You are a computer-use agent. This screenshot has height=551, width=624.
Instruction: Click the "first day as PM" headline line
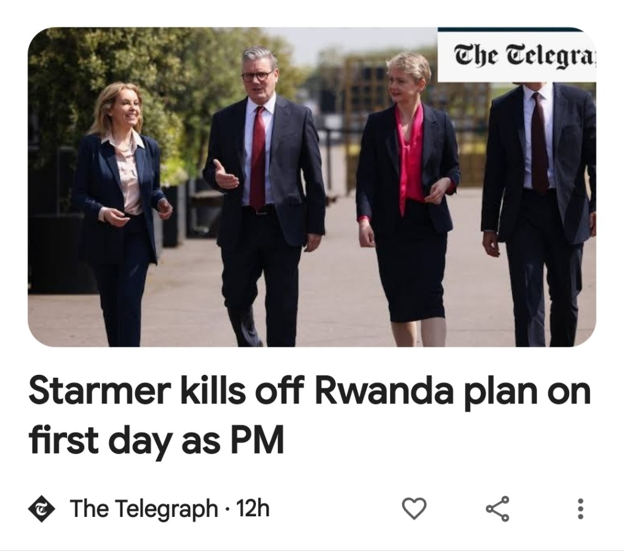(x=157, y=442)
